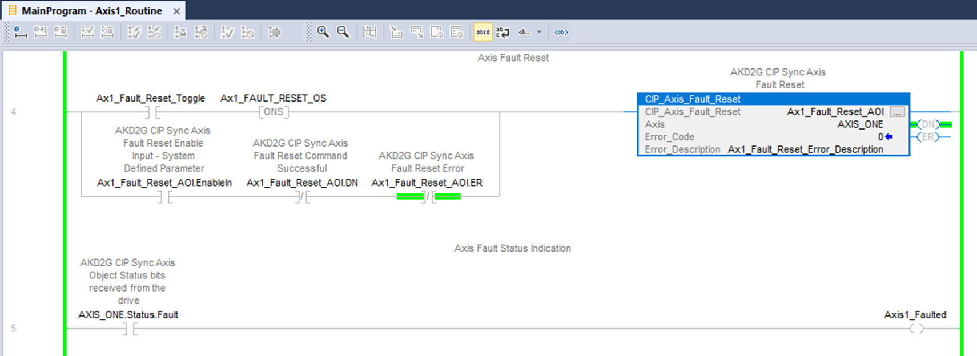Click the Ax1_FAULT_RESET_OS tag name
The height and width of the screenshot is (356, 977).
click(274, 98)
